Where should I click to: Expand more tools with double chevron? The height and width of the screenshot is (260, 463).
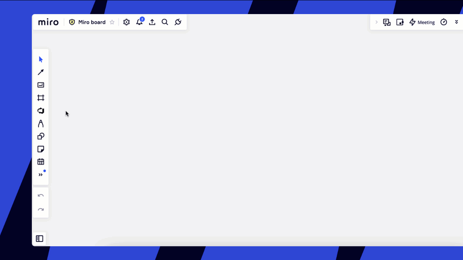pos(41,175)
